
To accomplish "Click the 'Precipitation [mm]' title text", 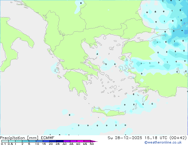I will pyautogui.click(x=19, y=138).
